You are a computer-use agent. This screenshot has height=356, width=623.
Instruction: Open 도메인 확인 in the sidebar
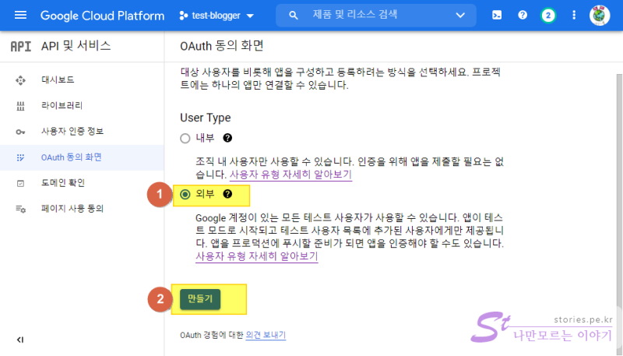[63, 183]
